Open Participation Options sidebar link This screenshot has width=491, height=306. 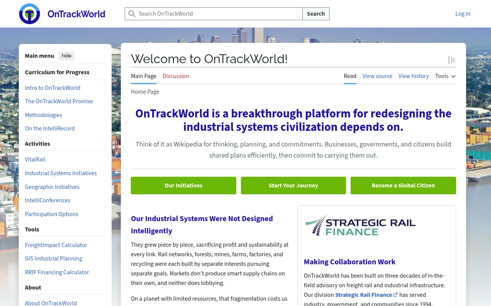[x=51, y=214]
